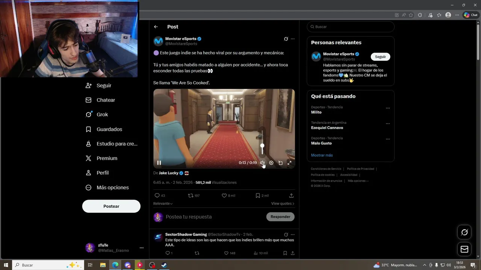Open Guardados in the sidebar
The image size is (481, 270).
pos(104,129)
